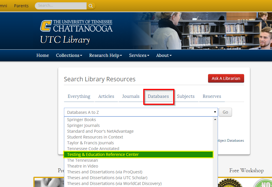The image size is (272, 187).
Task: Switch to the Everything tab
Action: [79, 96]
